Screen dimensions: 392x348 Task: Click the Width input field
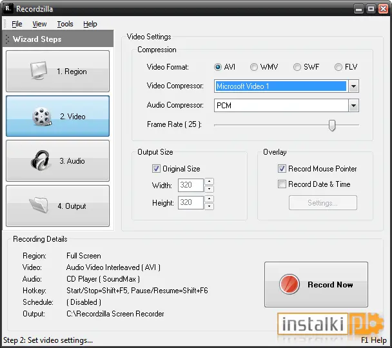191,185
